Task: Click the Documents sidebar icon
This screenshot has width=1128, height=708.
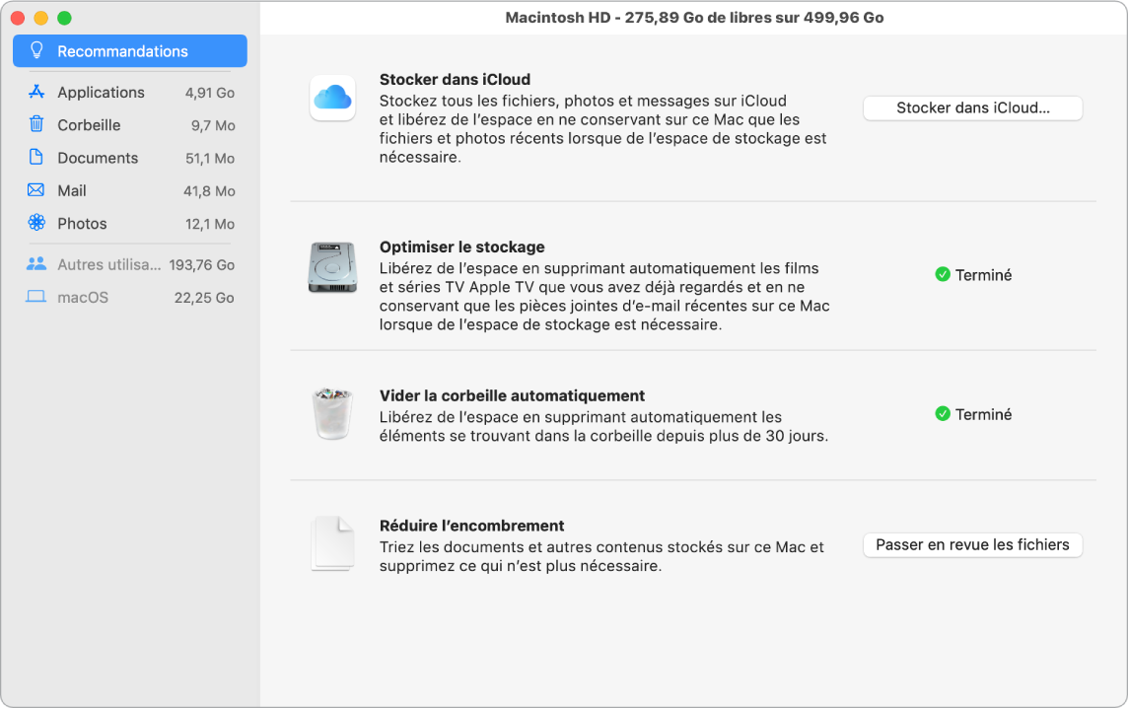Action: 35,157
